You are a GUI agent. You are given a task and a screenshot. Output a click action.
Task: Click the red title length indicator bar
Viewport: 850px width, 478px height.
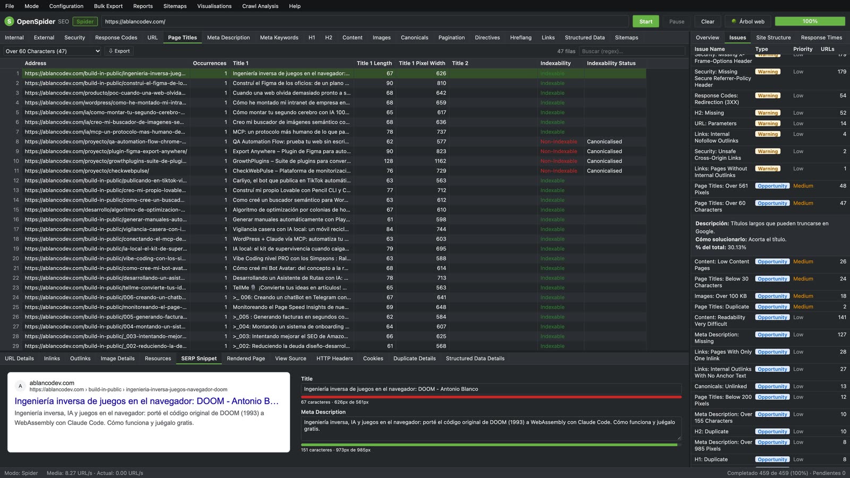(x=491, y=397)
